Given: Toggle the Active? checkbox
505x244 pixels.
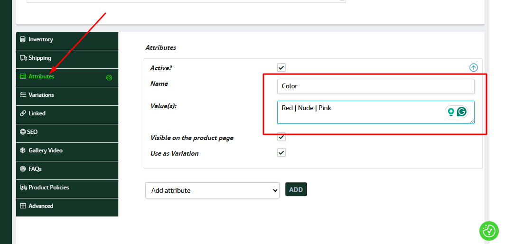Looking at the screenshot, I should 281,68.
